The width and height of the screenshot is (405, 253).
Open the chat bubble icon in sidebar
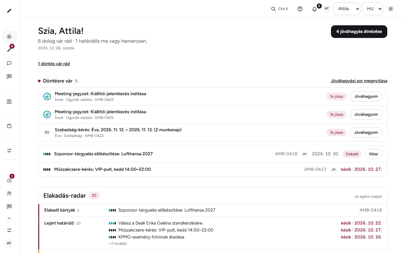click(9, 63)
